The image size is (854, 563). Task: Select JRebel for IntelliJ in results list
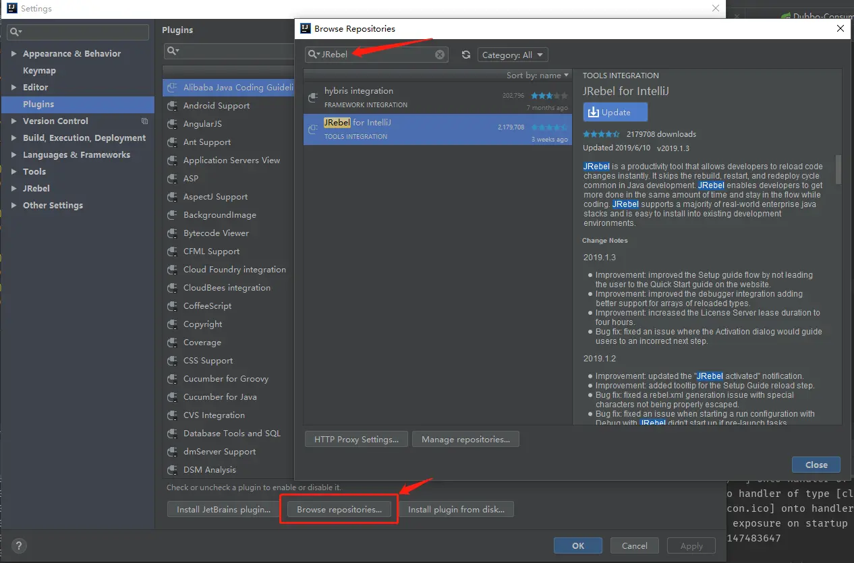(437, 129)
